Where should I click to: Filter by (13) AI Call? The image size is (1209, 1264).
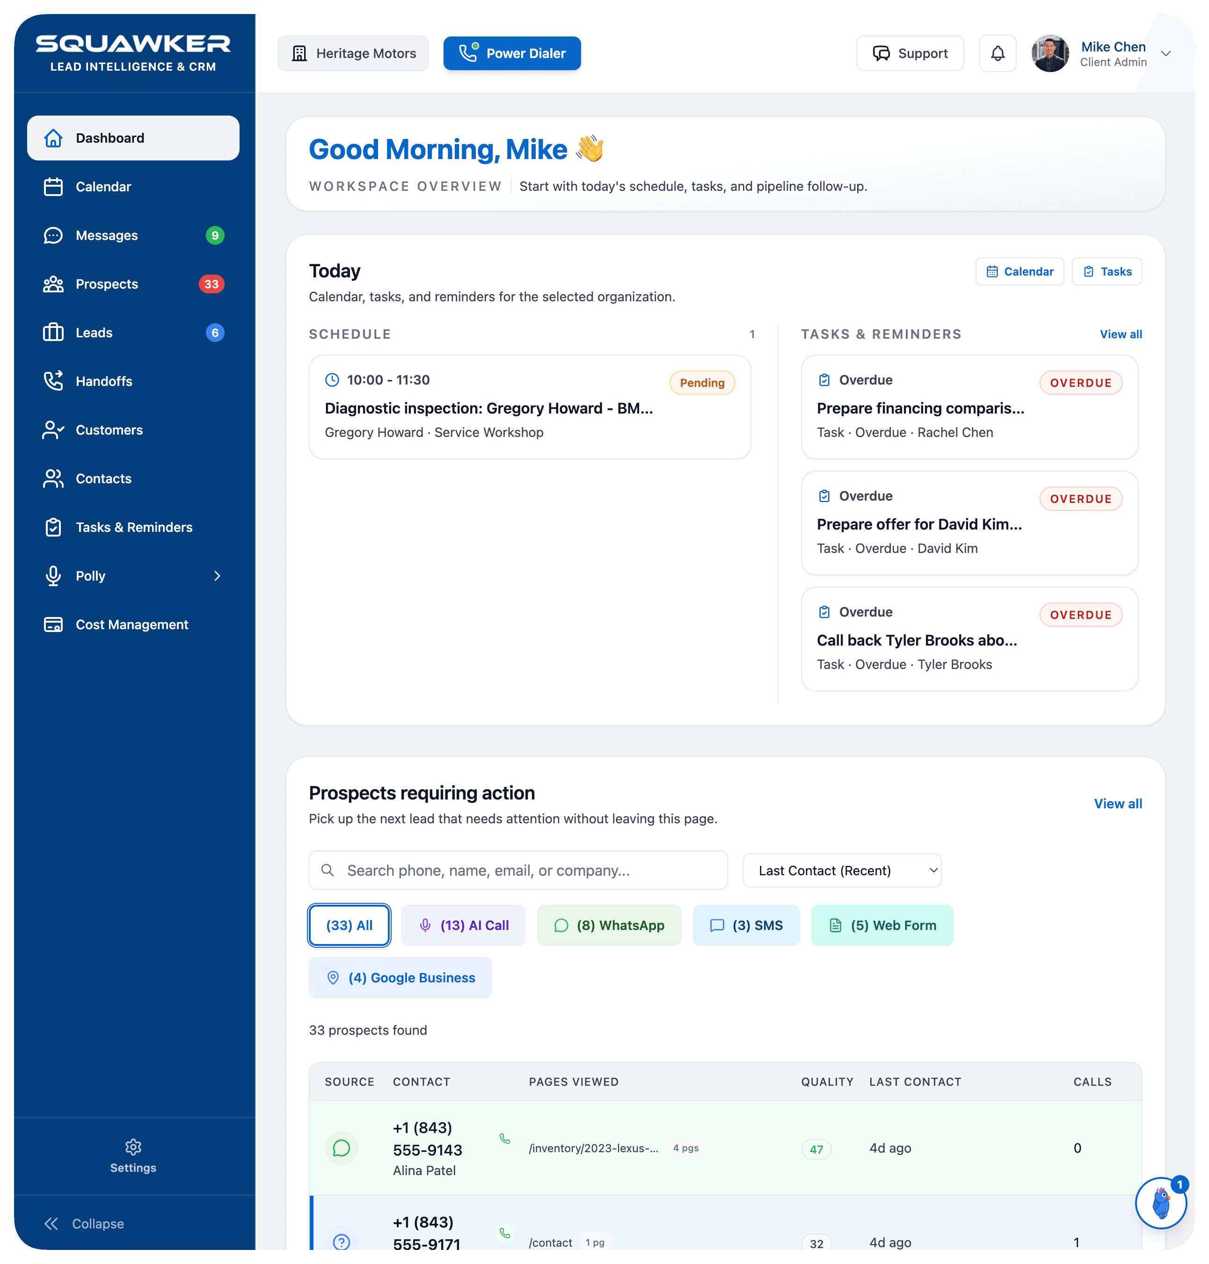(463, 925)
